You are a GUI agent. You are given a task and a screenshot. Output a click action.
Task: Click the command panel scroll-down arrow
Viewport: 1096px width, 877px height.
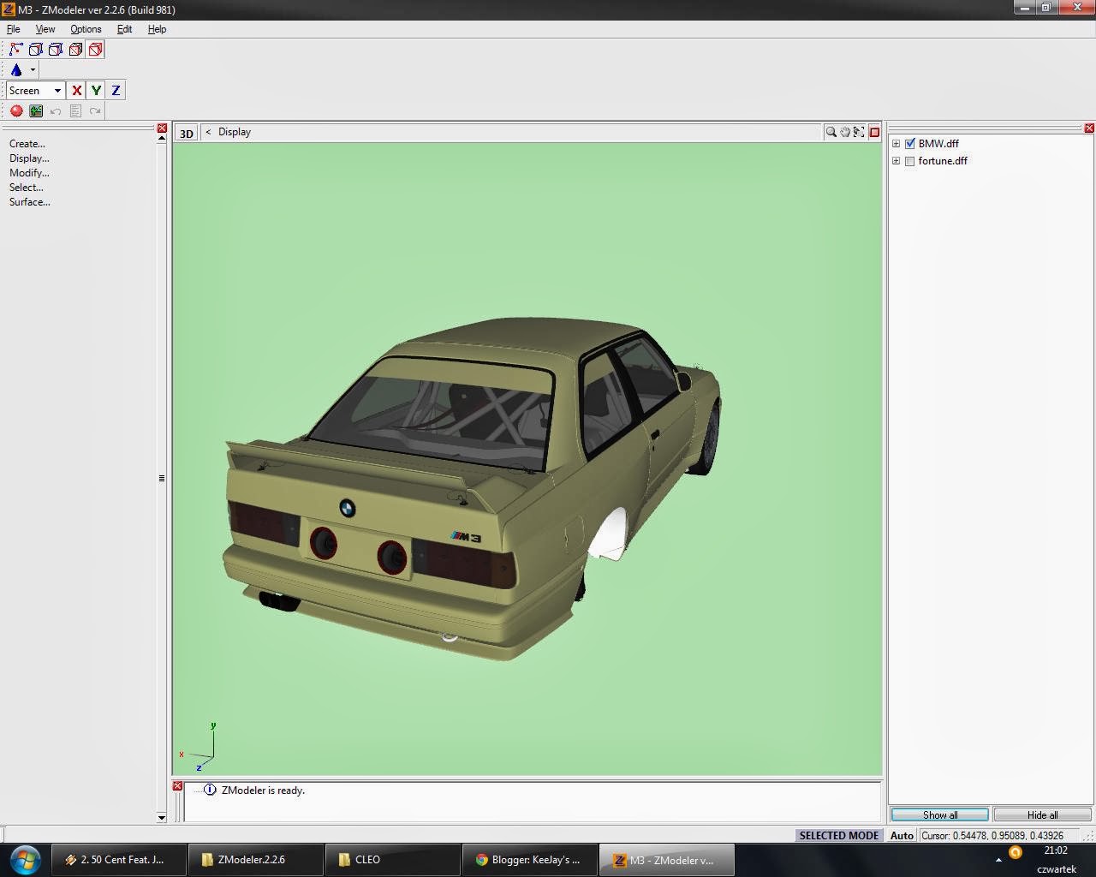point(162,818)
